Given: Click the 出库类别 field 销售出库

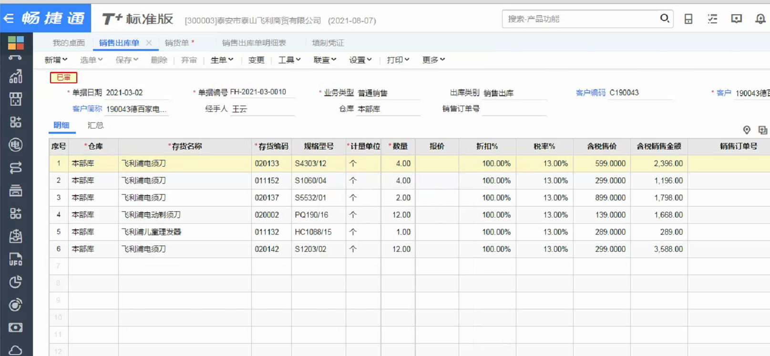Looking at the screenshot, I should pos(514,93).
